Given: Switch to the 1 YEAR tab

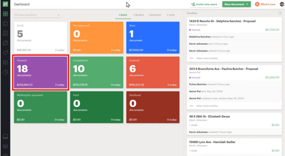Looking at the screenshot, I should 171,15.
